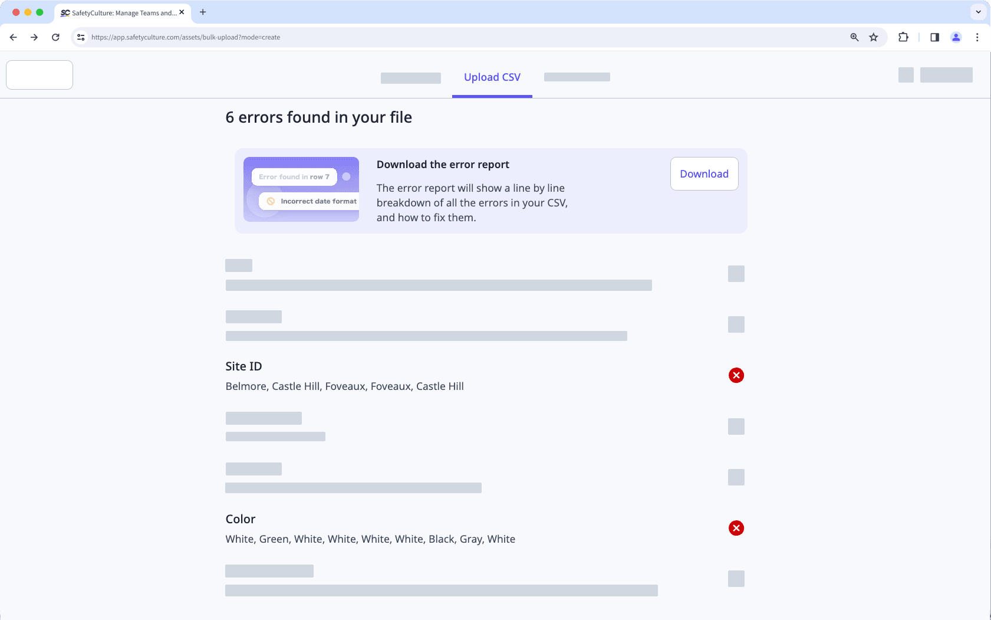Go back to the previous page
This screenshot has width=991, height=620.
pos(14,37)
